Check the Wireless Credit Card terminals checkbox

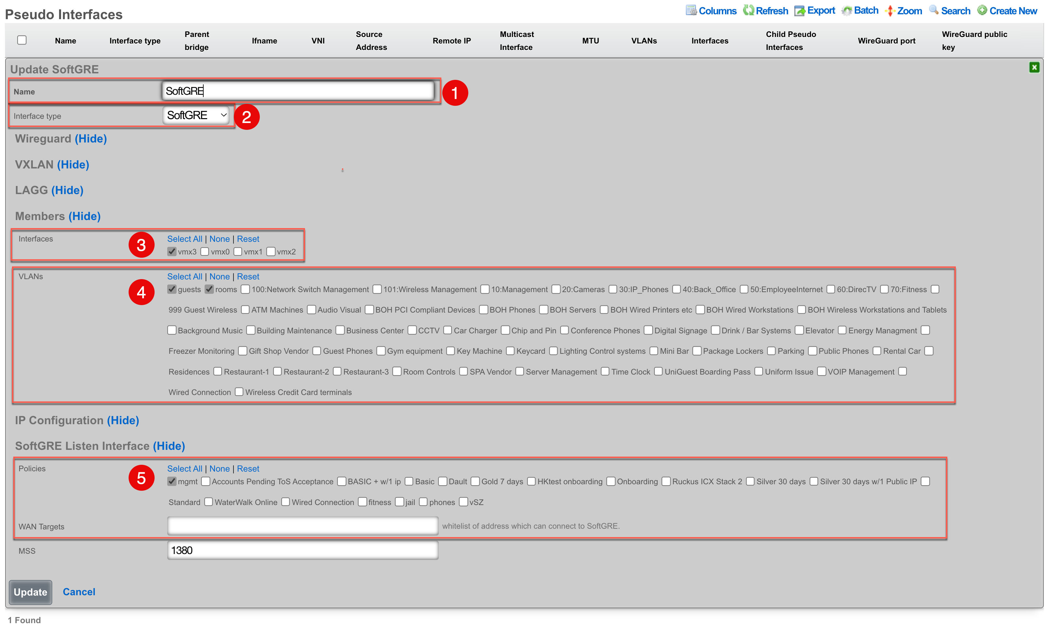coord(239,392)
